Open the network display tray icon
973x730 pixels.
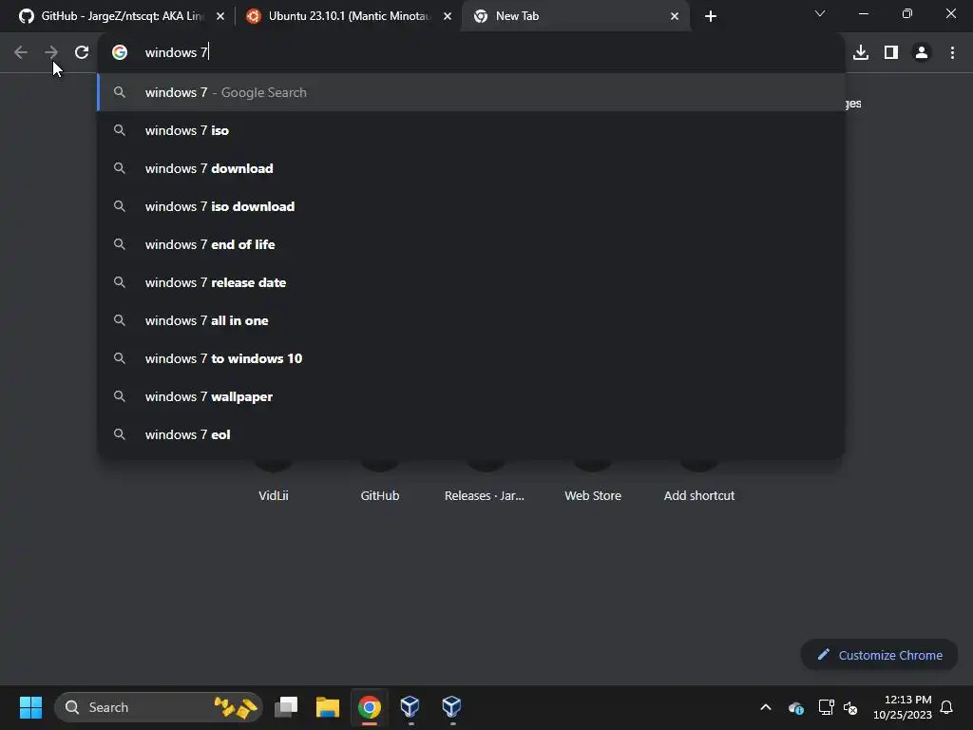(826, 707)
